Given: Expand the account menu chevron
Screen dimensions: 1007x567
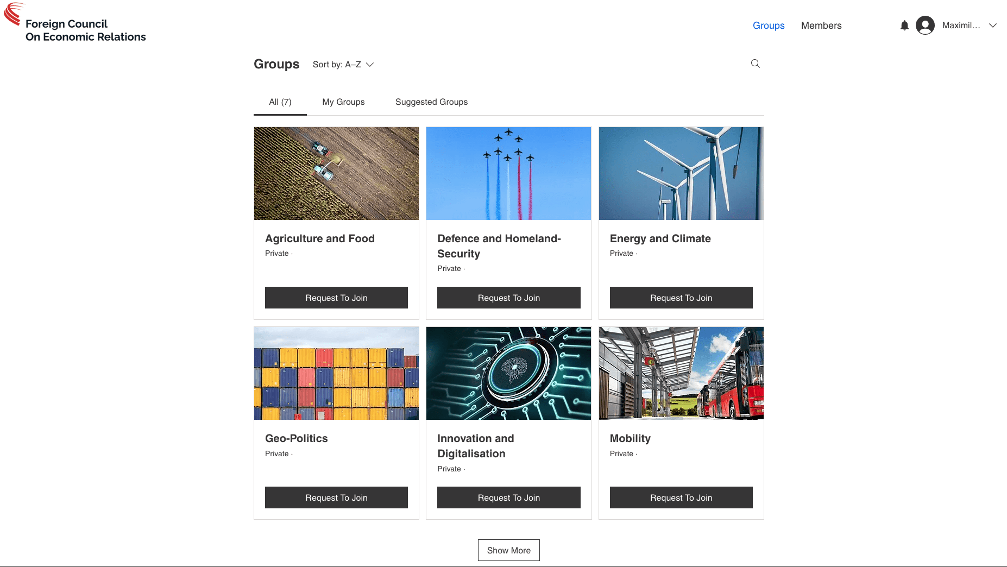Looking at the screenshot, I should click(993, 26).
